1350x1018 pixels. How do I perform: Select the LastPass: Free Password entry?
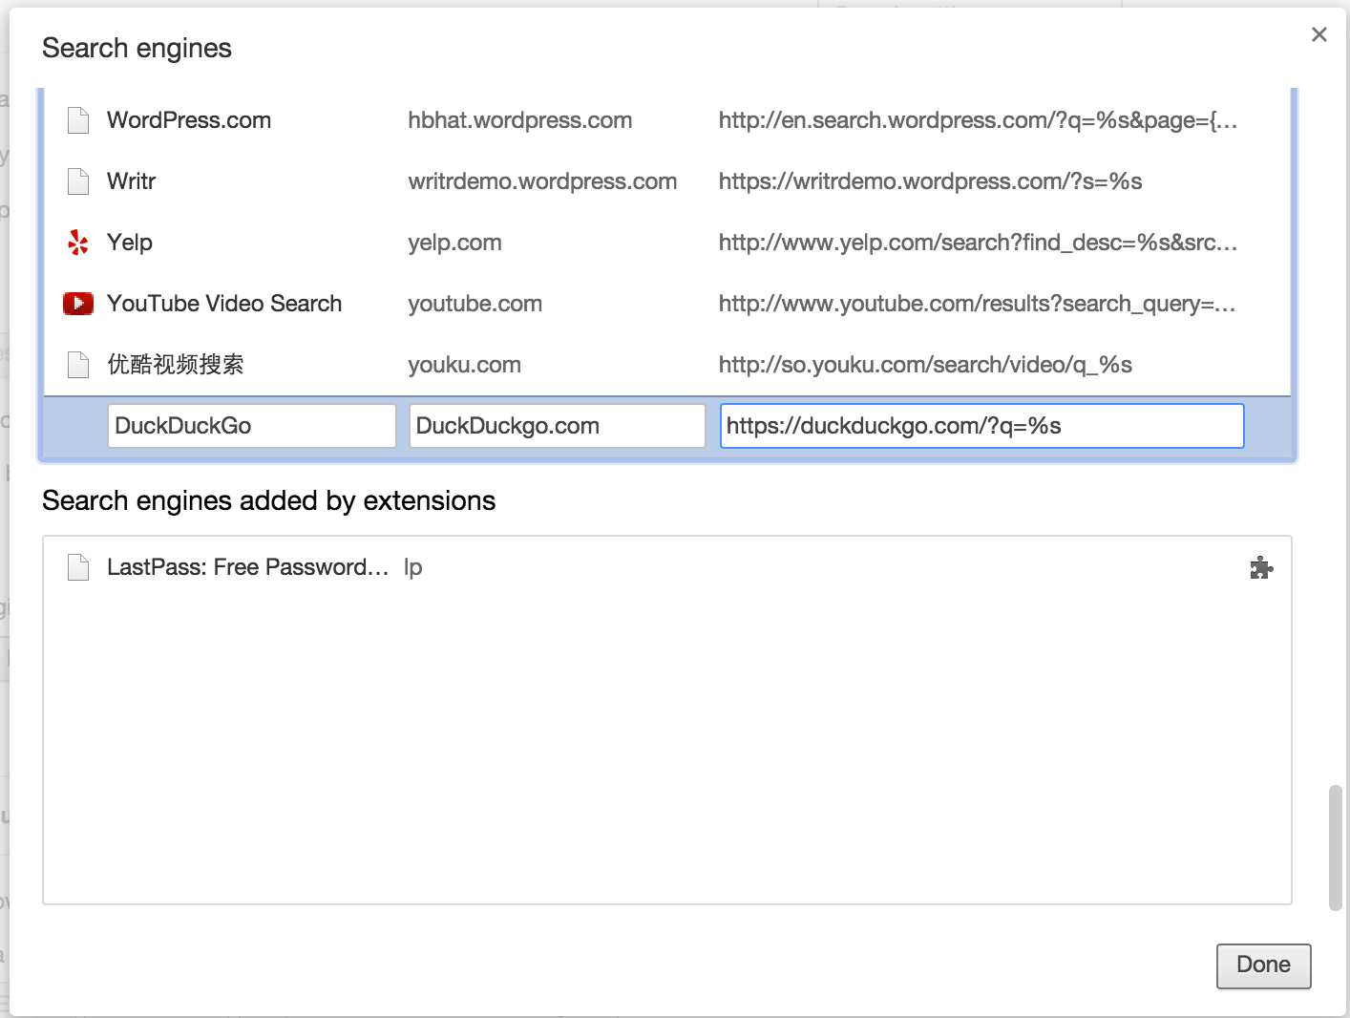[248, 567]
